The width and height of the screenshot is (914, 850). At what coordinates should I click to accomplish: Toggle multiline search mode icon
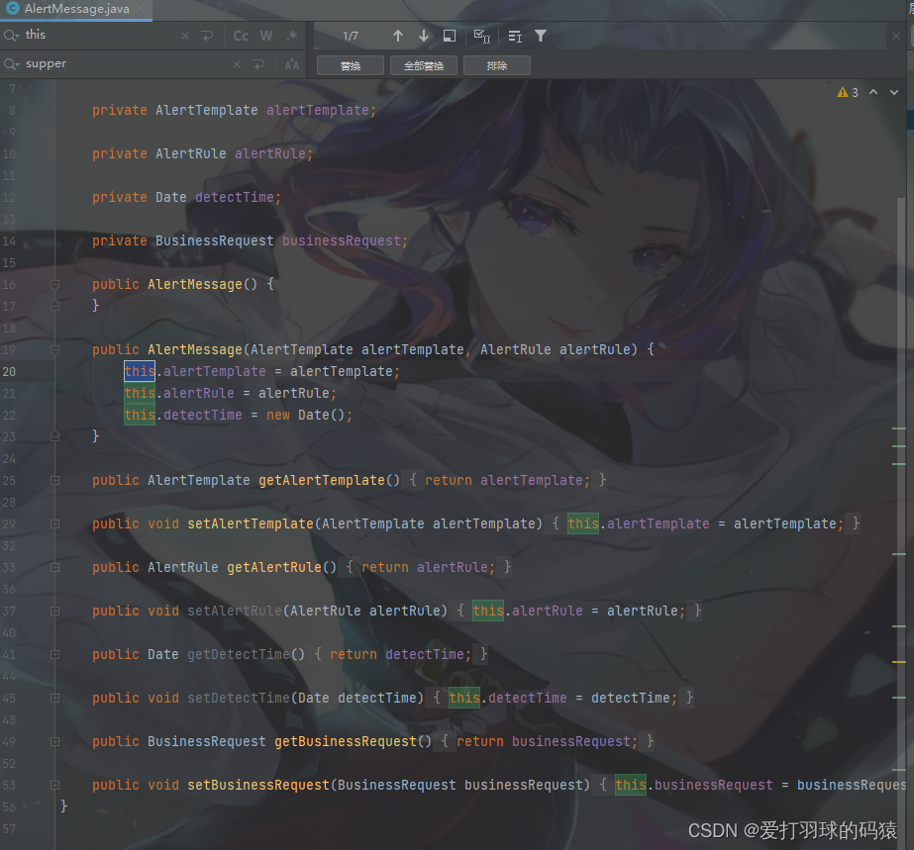[515, 37]
